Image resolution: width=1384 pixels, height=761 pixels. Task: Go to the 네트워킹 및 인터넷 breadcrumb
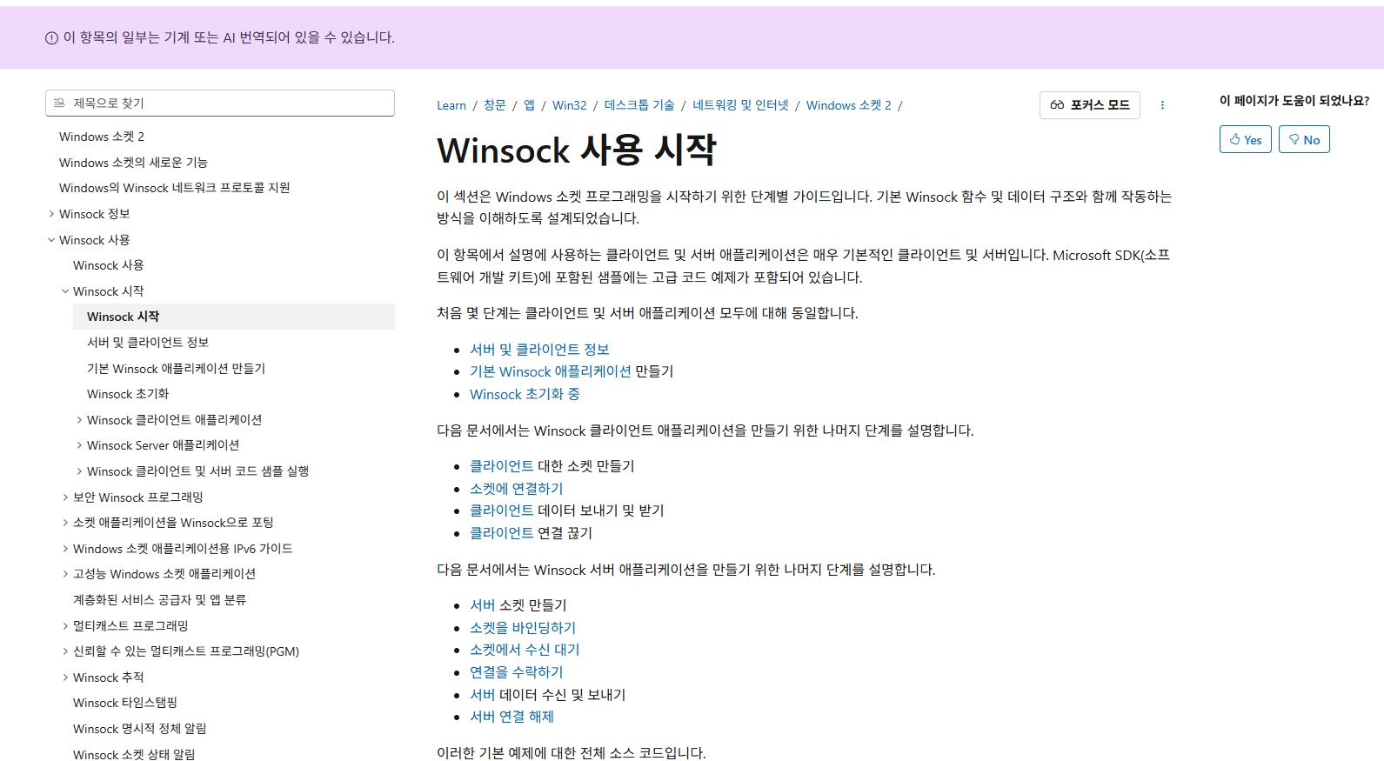pos(740,105)
